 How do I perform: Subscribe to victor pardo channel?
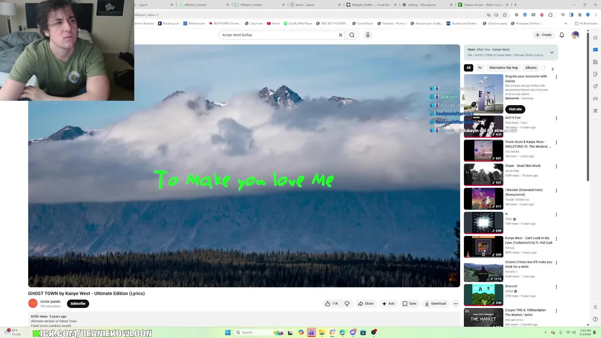pyautogui.click(x=78, y=304)
